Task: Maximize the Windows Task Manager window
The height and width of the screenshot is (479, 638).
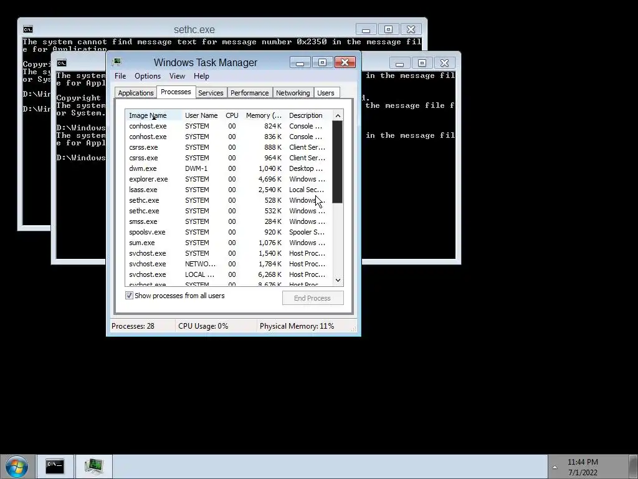Action: point(322,62)
